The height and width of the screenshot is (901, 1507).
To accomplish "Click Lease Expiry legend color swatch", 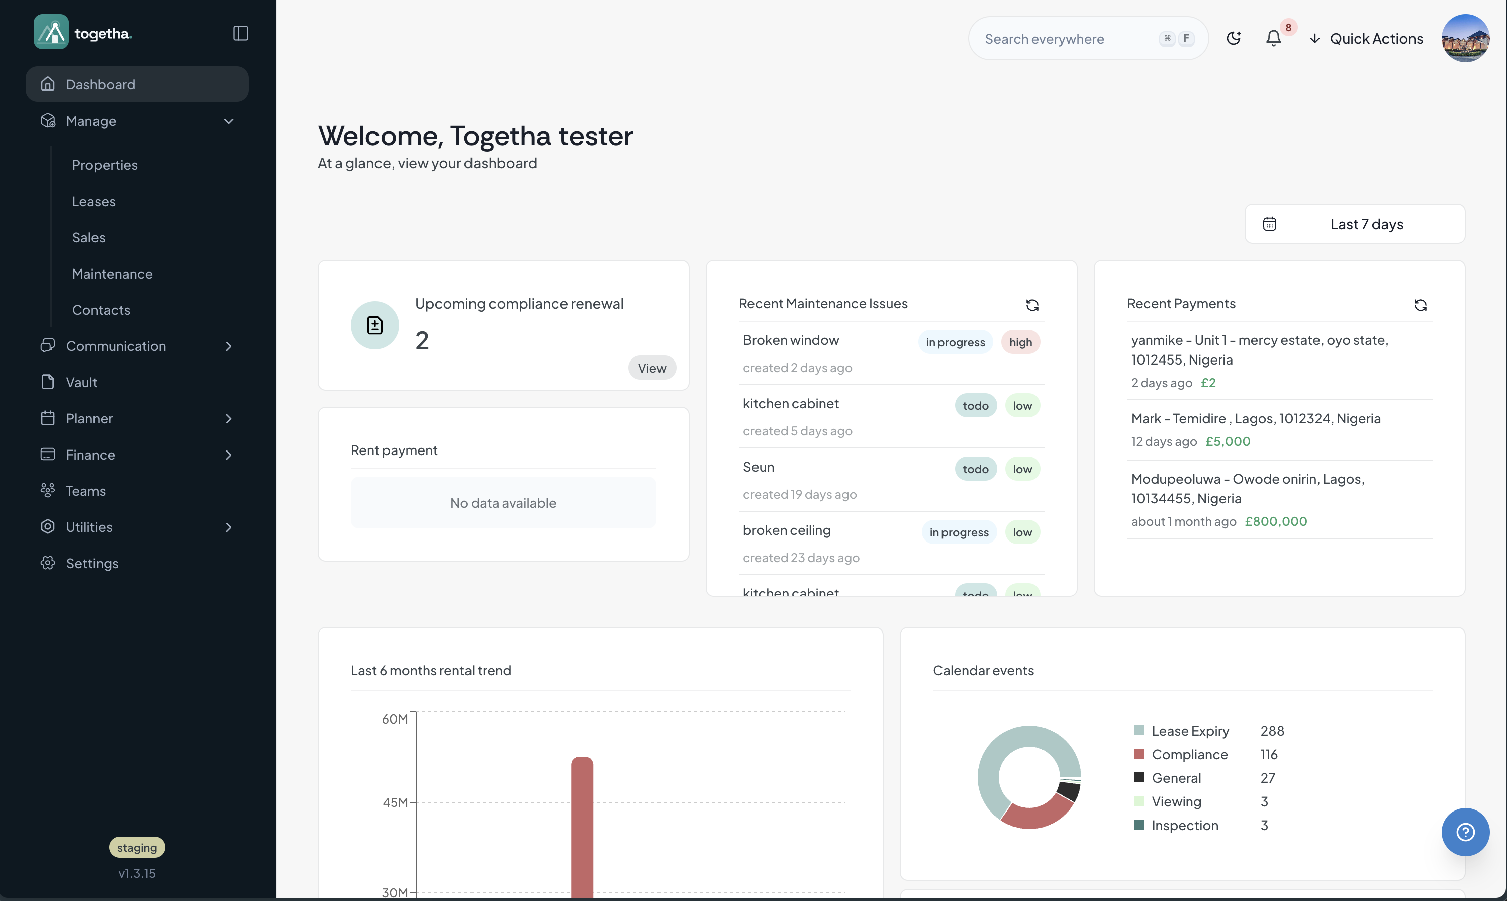I will 1139,731.
